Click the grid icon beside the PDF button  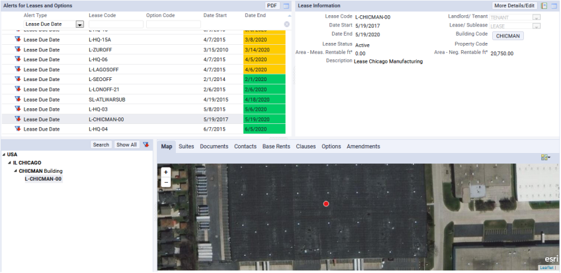coord(286,5)
